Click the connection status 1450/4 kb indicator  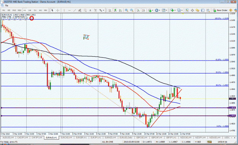point(222,142)
